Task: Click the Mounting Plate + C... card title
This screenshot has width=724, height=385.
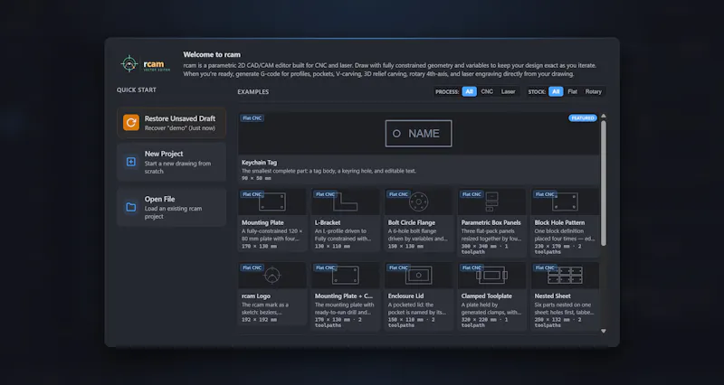Action: coord(344,296)
